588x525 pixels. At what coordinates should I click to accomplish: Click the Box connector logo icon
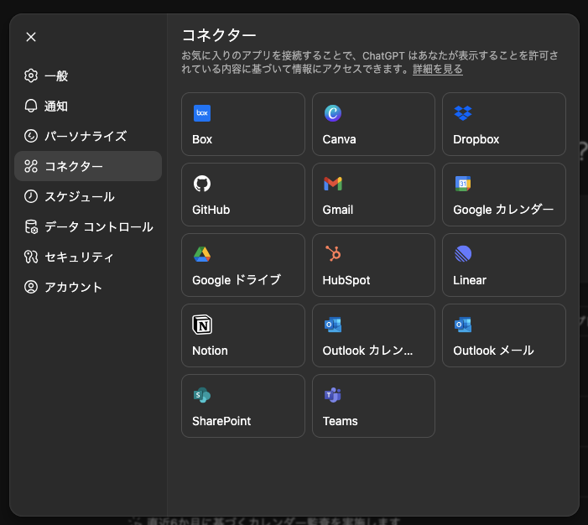click(x=202, y=113)
